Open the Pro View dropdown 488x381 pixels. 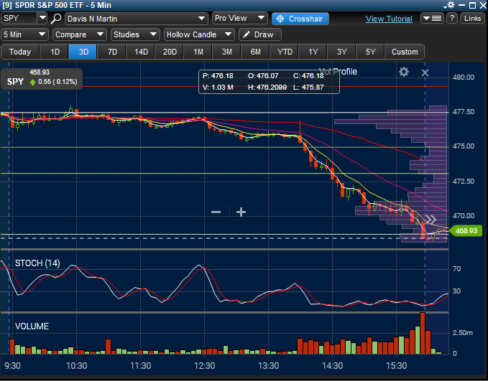point(239,19)
